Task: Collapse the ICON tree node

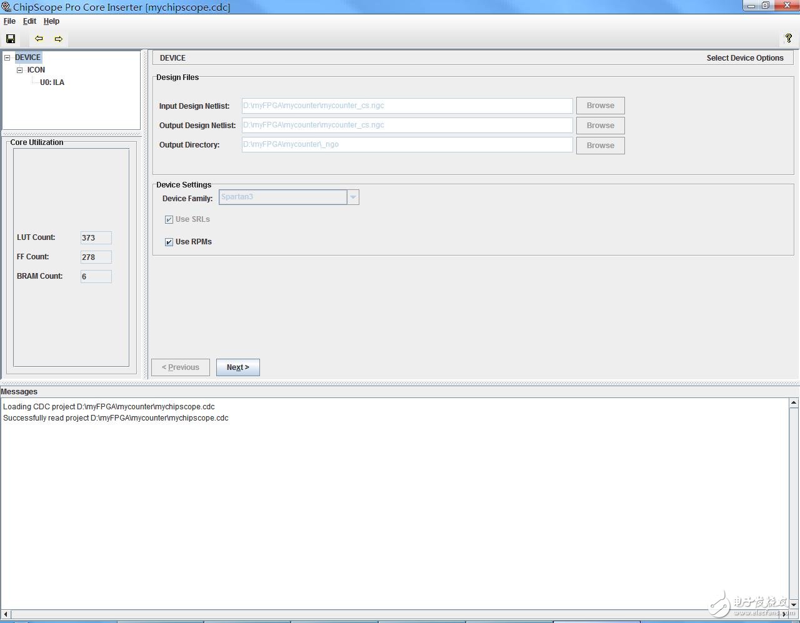Action: (19, 70)
